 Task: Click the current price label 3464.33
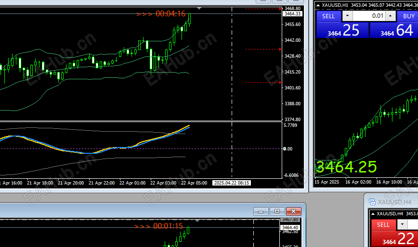(x=292, y=14)
